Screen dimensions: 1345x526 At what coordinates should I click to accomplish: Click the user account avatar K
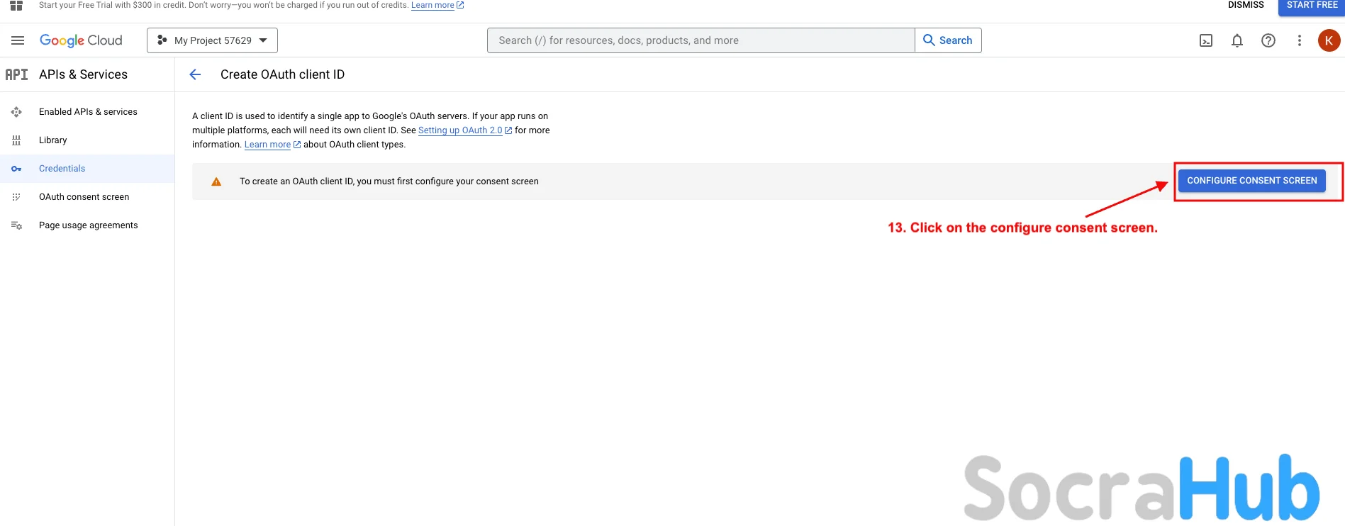1329,40
